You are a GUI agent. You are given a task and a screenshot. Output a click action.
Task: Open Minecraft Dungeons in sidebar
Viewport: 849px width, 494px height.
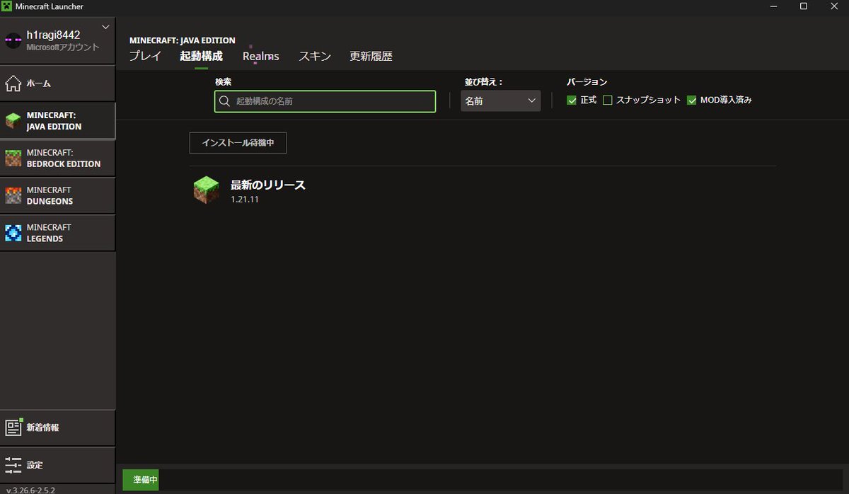click(57, 195)
